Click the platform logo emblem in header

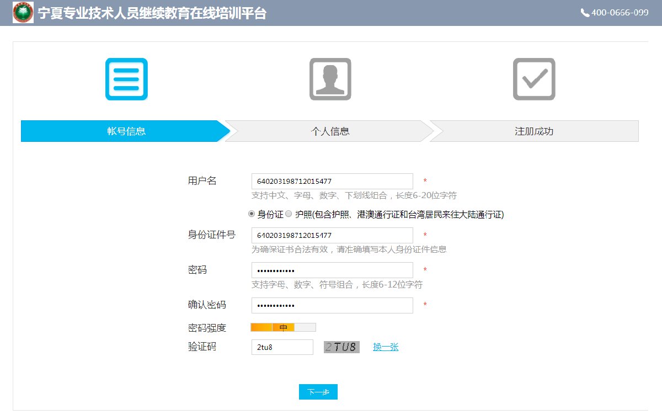(x=23, y=13)
